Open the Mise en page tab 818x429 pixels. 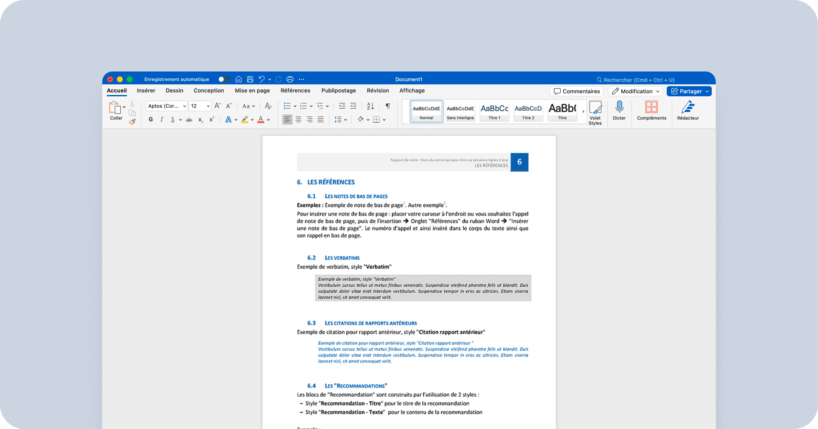pyautogui.click(x=252, y=91)
